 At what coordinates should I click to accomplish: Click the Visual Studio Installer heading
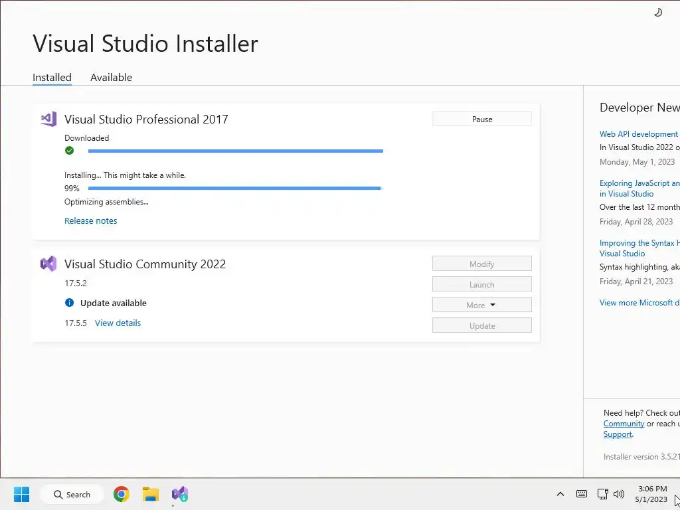click(x=145, y=43)
